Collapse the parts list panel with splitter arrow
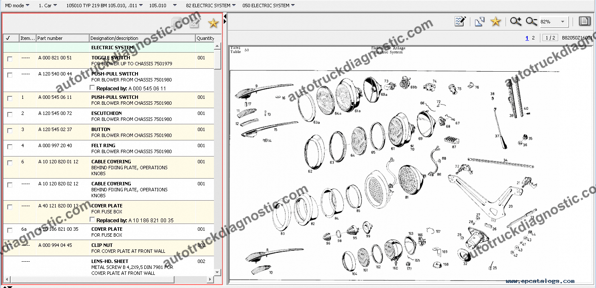 (225, 16)
